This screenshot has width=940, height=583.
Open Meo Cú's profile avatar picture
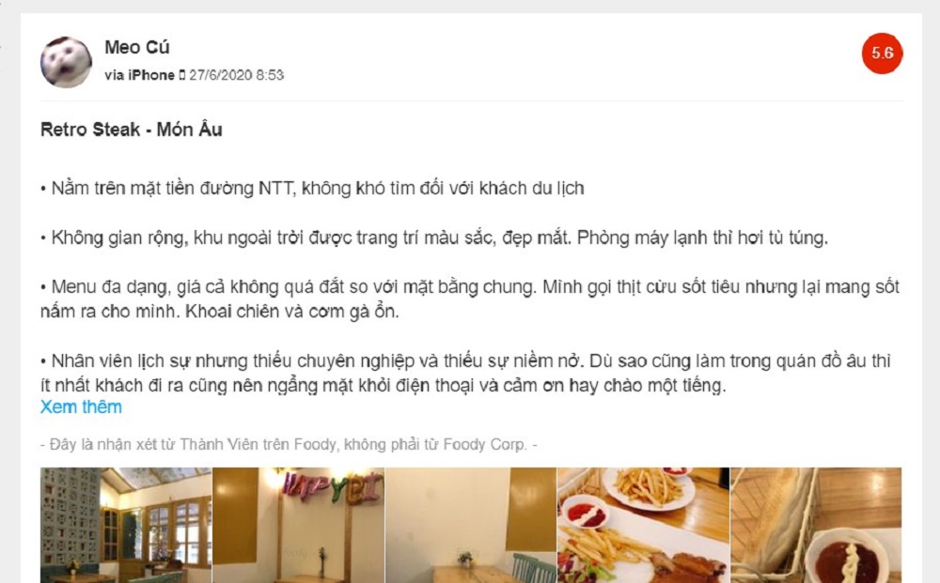click(x=66, y=62)
